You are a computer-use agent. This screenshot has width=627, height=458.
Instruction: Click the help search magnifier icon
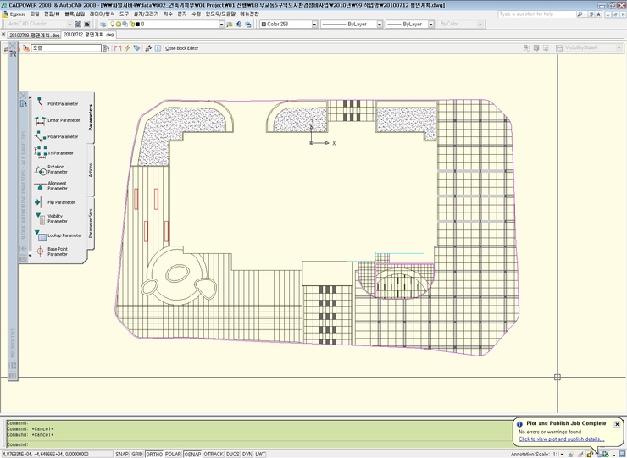click(580, 14)
